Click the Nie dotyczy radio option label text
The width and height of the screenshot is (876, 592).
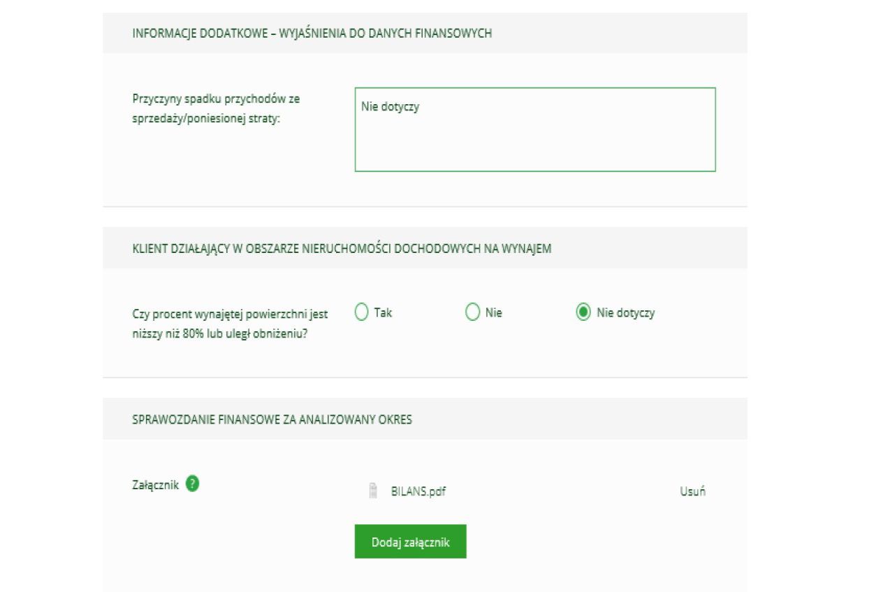coord(625,312)
